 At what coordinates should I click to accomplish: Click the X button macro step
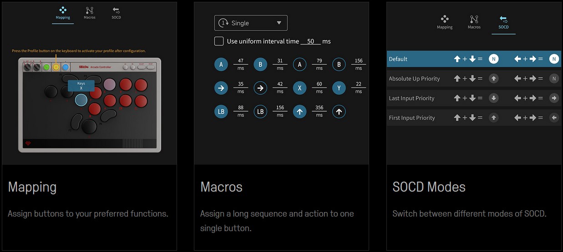[299, 88]
